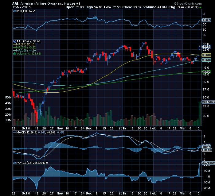Click the High 54.18 header value
The height and width of the screenshot is (196, 215).
coord(94,7)
